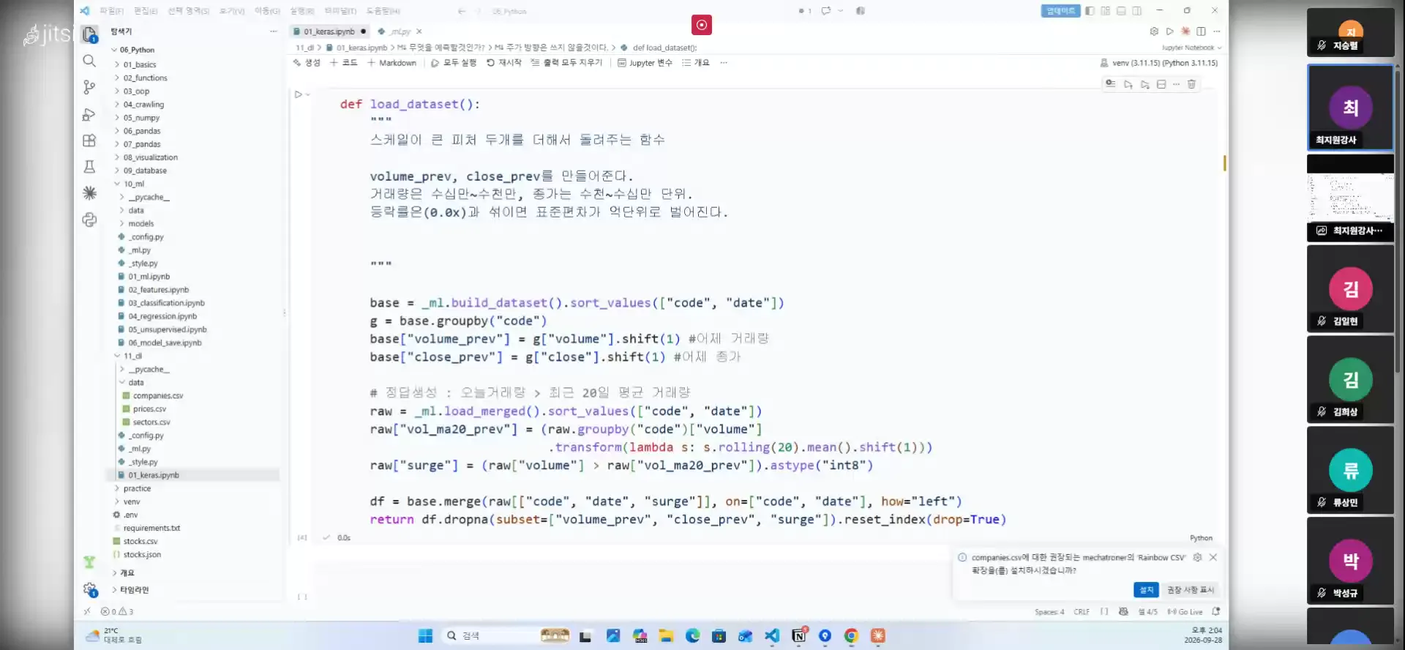This screenshot has height=650, width=1405.
Task: Open Jupyter 변수 panel
Action: point(645,63)
